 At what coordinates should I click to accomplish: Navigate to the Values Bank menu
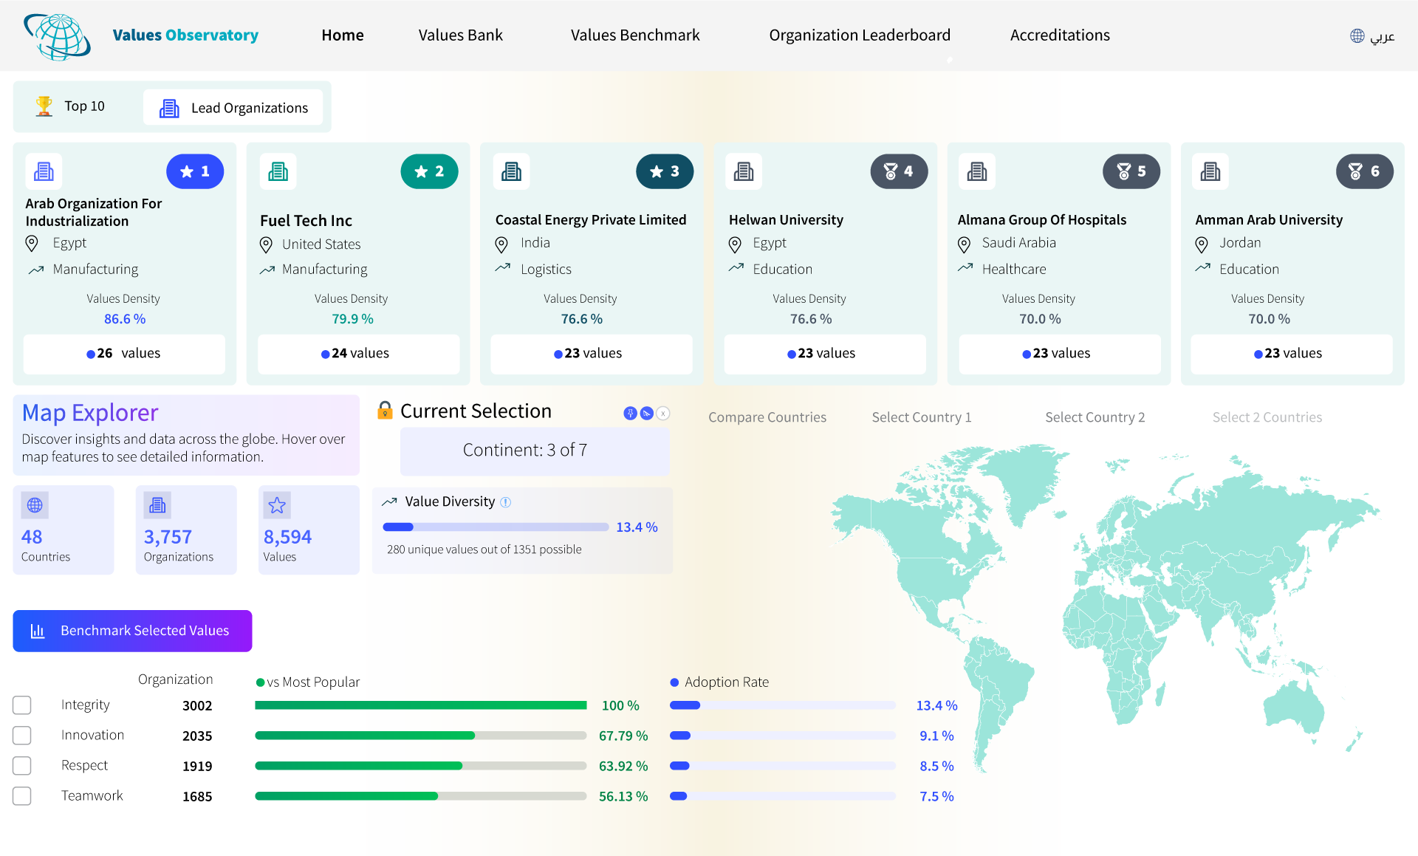pos(460,35)
